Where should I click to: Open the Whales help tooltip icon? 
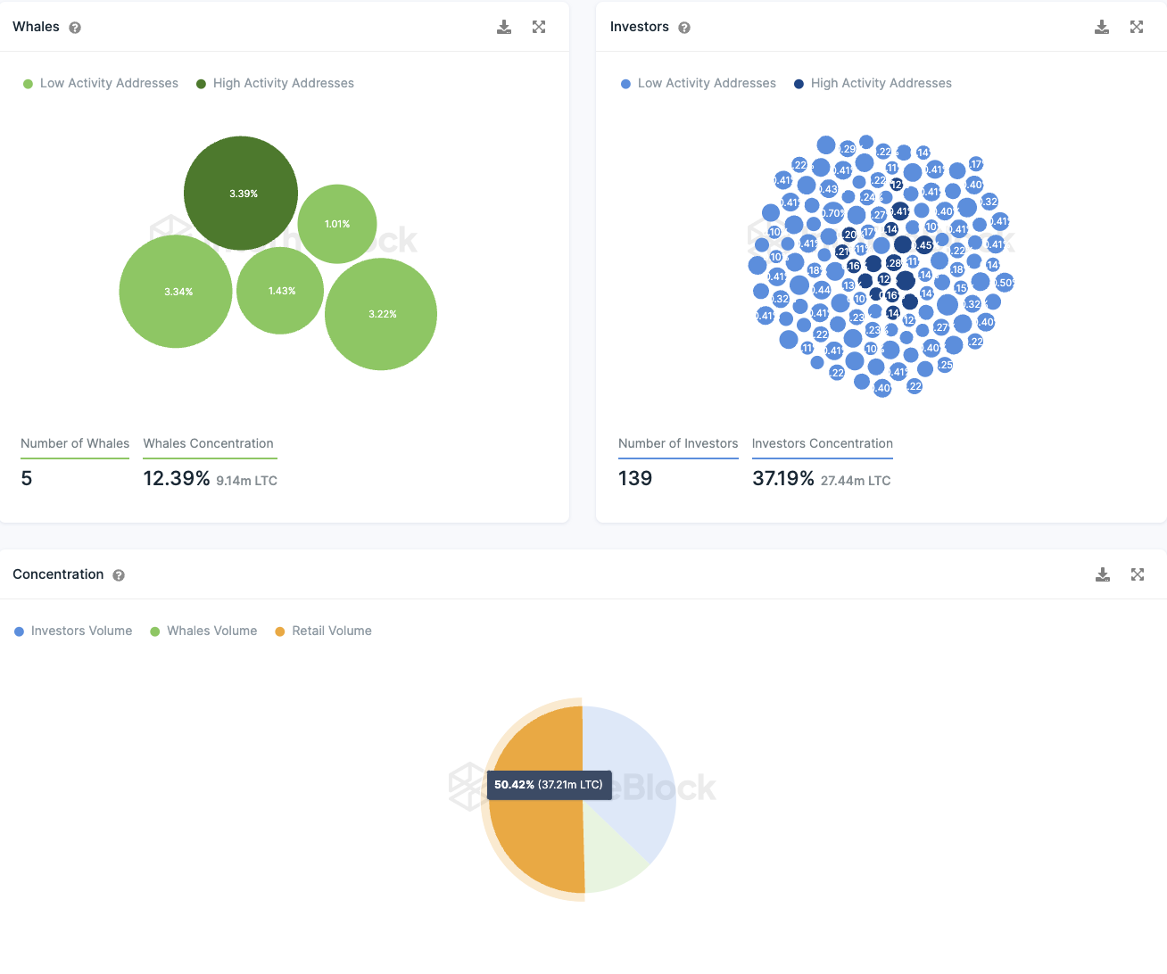tap(75, 28)
